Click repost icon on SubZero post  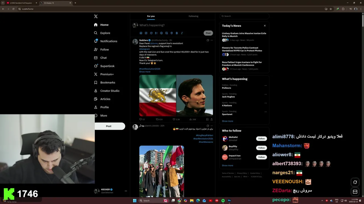157,119
